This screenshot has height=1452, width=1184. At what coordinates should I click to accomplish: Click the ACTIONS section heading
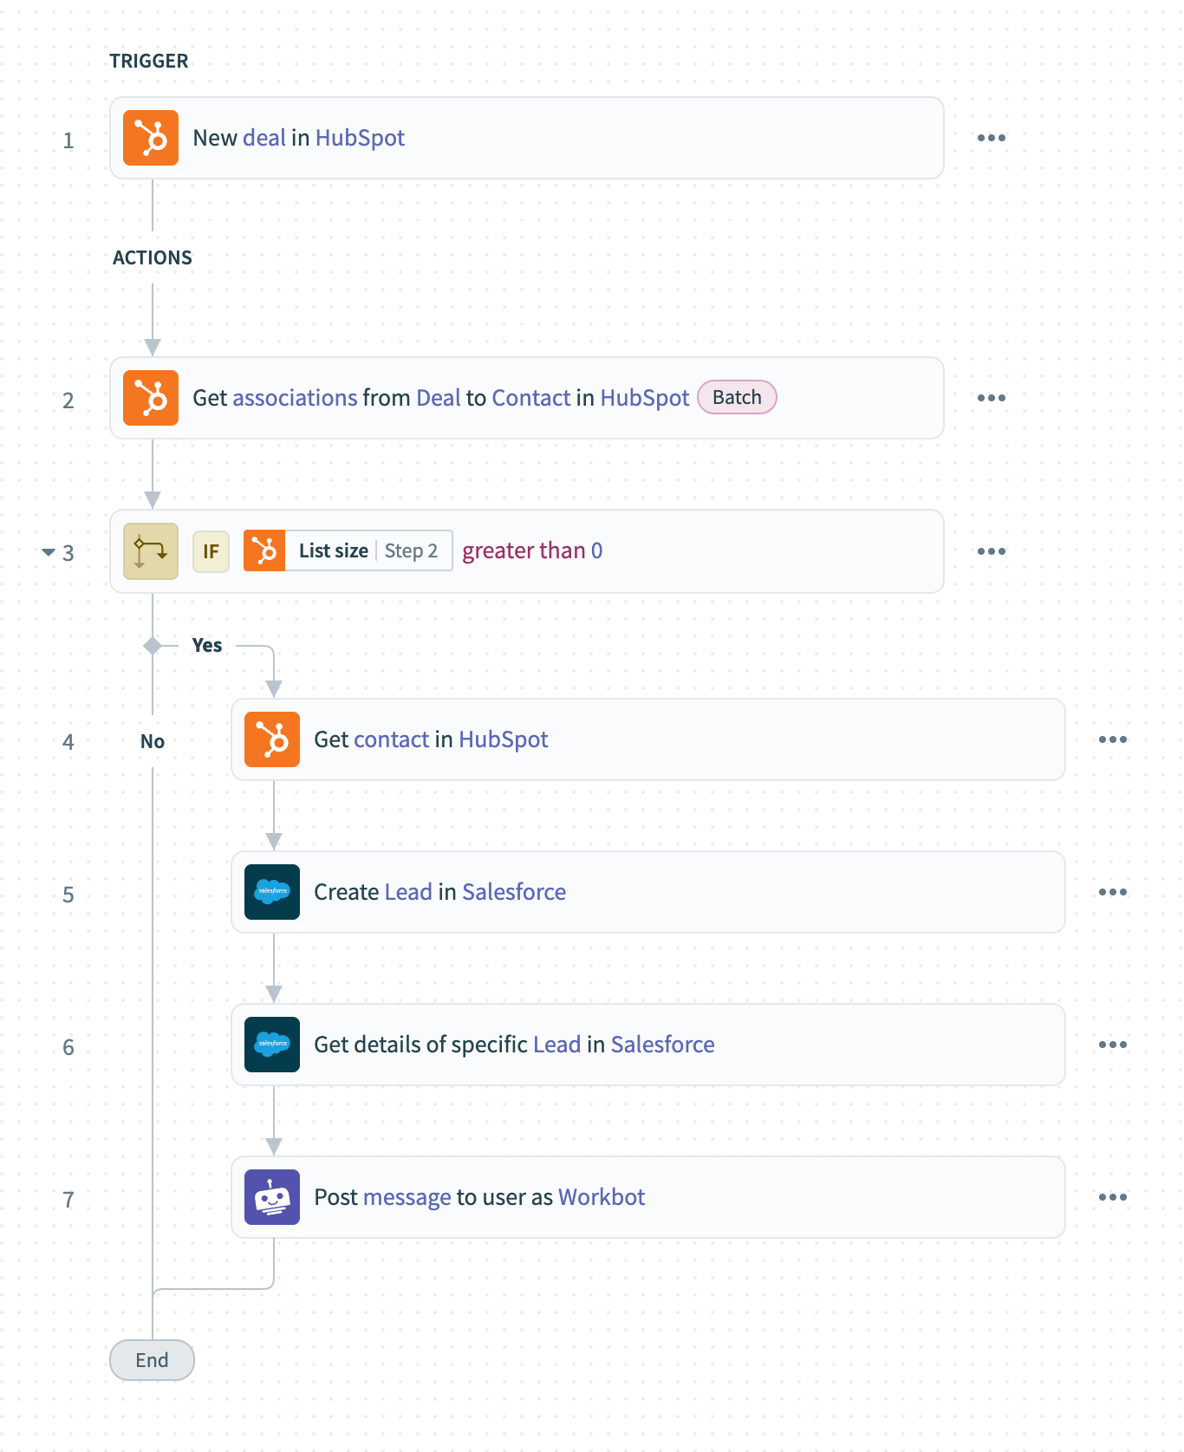pyautogui.click(x=153, y=257)
